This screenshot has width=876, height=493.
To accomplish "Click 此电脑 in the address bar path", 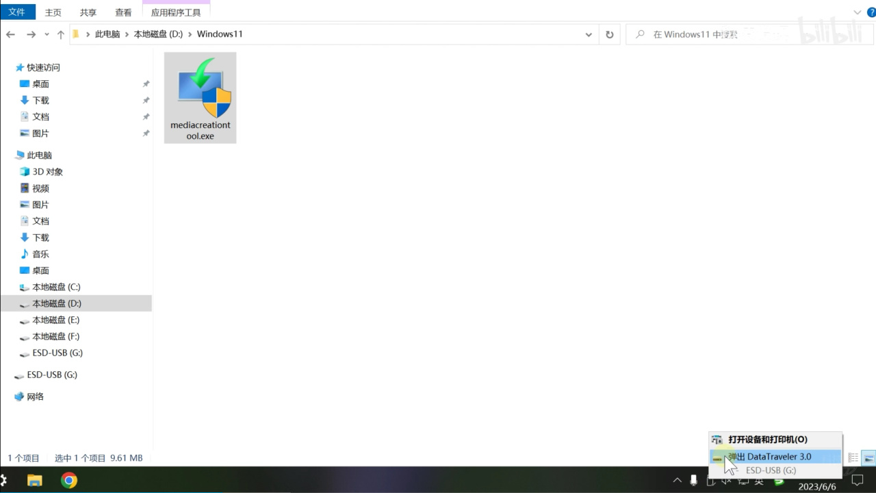I will click(x=107, y=34).
